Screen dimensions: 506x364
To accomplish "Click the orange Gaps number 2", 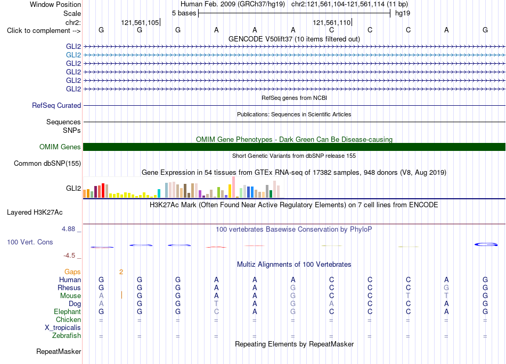I will (121, 272).
